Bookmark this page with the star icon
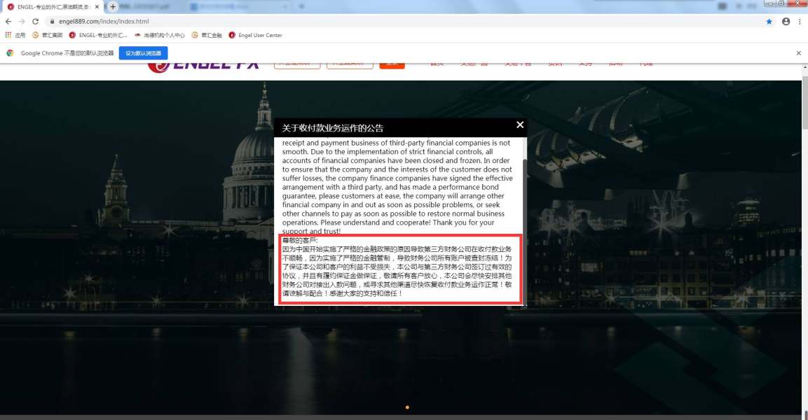The height and width of the screenshot is (420, 808). tap(769, 22)
